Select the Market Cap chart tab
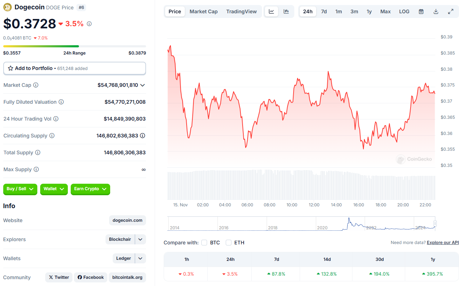This screenshot has height=286, width=459. click(x=203, y=11)
